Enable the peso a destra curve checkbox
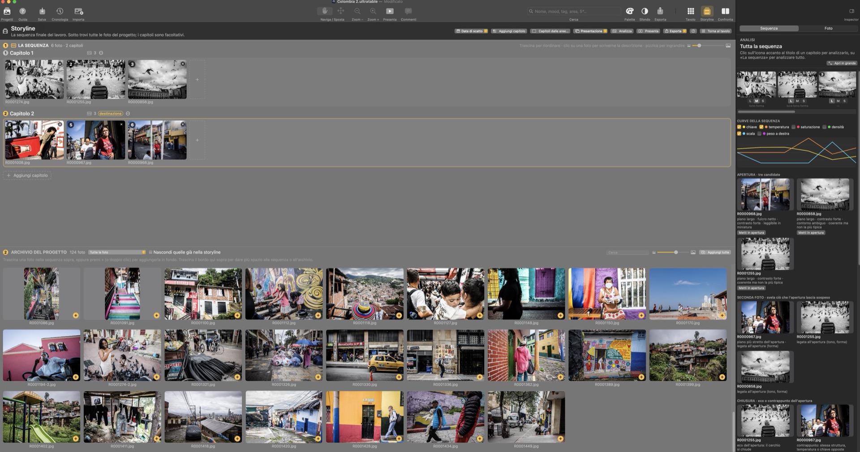 click(759, 134)
